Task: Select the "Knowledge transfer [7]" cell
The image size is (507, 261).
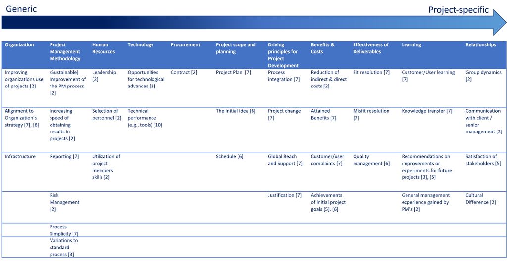Action: [427, 111]
